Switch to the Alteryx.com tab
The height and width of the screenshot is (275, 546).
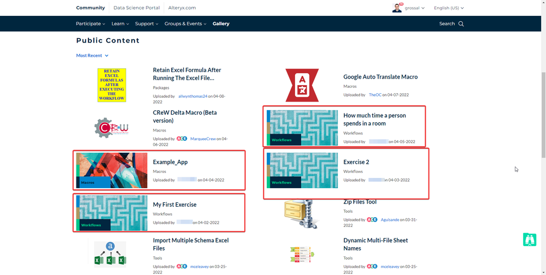(x=182, y=8)
